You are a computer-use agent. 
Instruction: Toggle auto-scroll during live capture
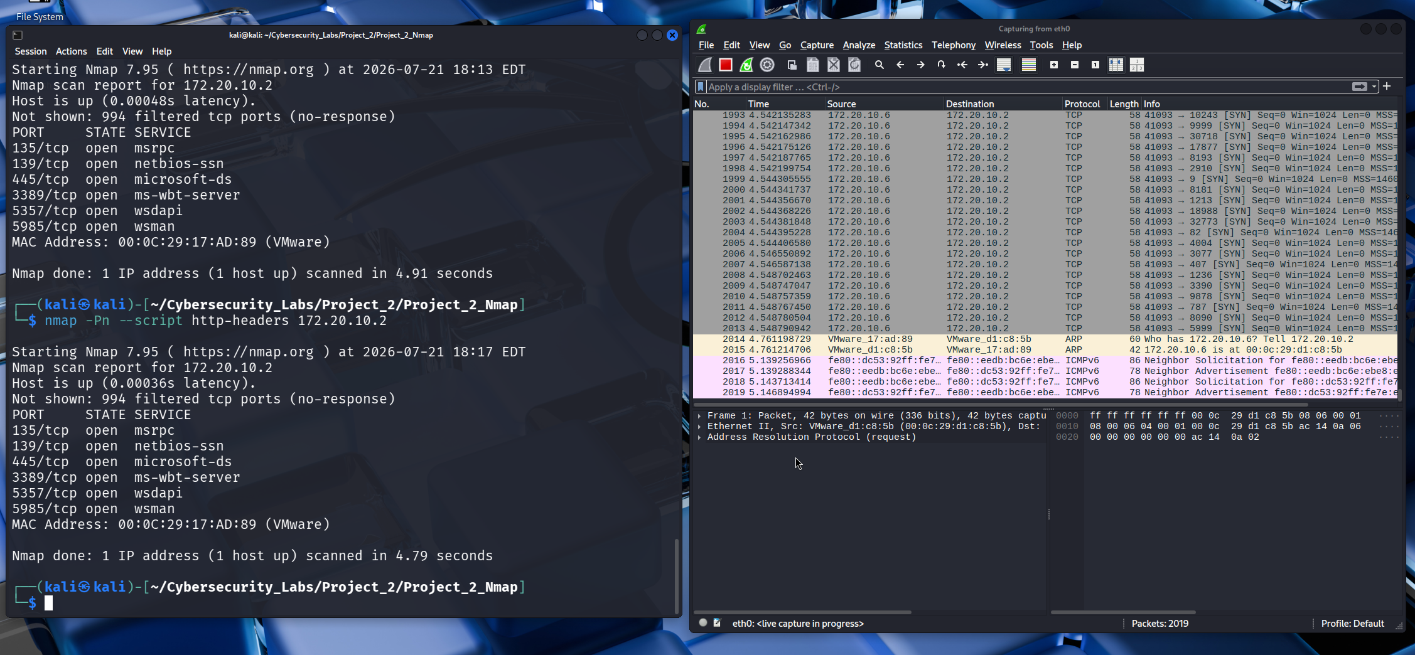click(x=1004, y=65)
